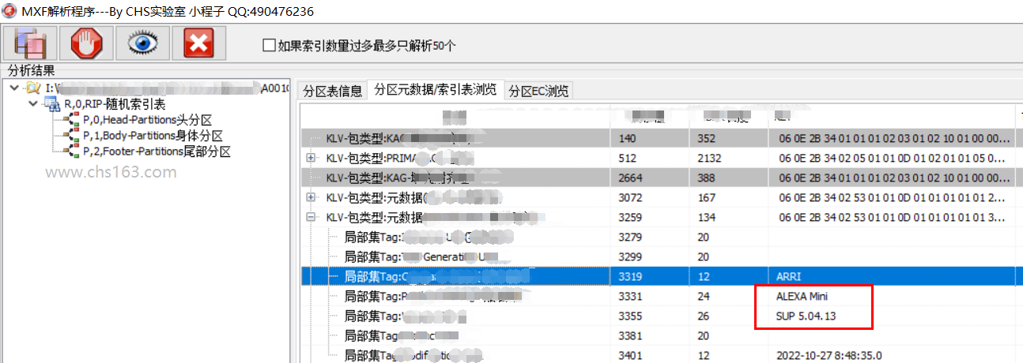The image size is (1023, 363).
Task: Click the MXF app icon in title bar
Action: pyautogui.click(x=9, y=9)
